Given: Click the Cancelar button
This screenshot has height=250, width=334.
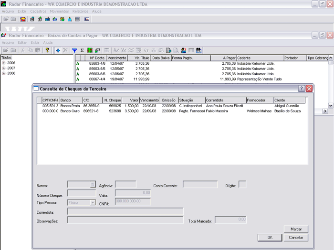Looking at the screenshot, I should click(x=296, y=237).
